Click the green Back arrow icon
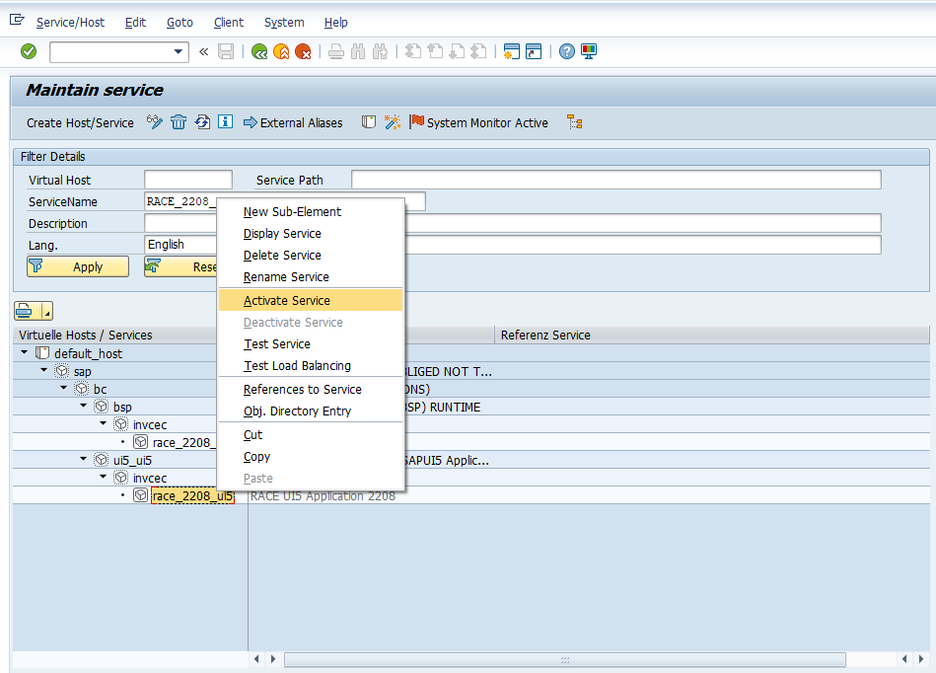 pyautogui.click(x=259, y=51)
